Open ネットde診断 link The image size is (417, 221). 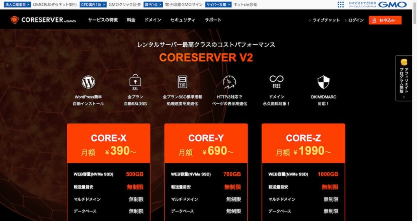point(245,4)
